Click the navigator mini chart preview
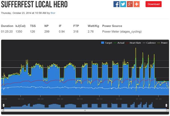The image size is (170, 116). [x=85, y=105]
